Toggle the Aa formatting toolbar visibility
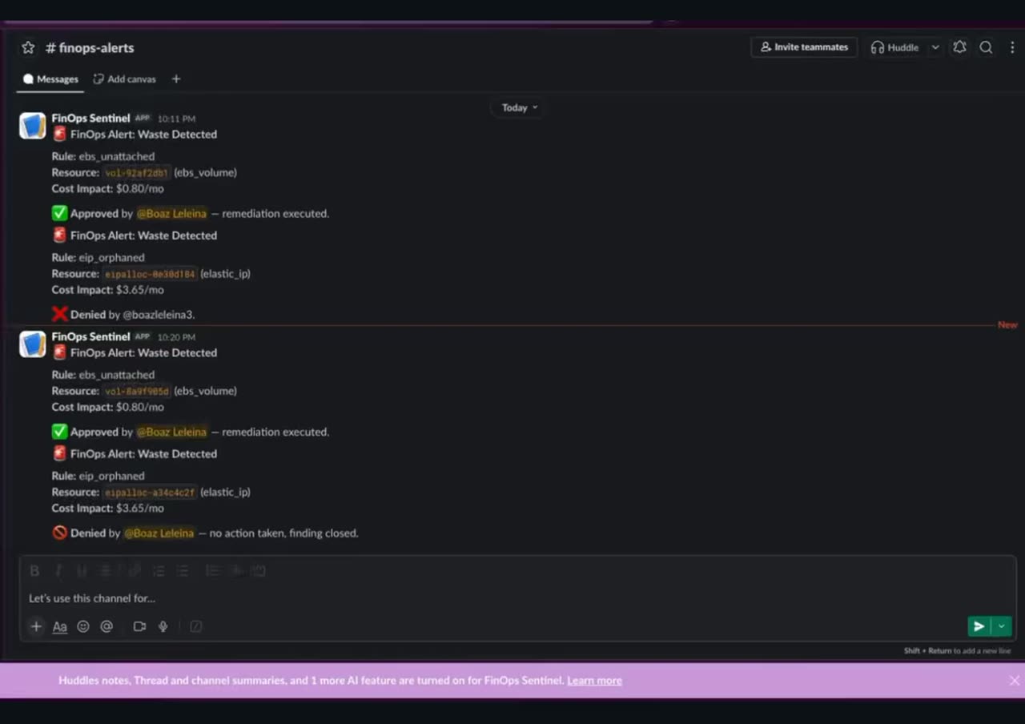1025x724 pixels. [x=59, y=626]
